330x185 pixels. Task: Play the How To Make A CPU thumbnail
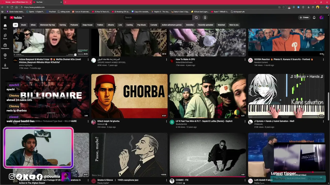tap(208, 42)
